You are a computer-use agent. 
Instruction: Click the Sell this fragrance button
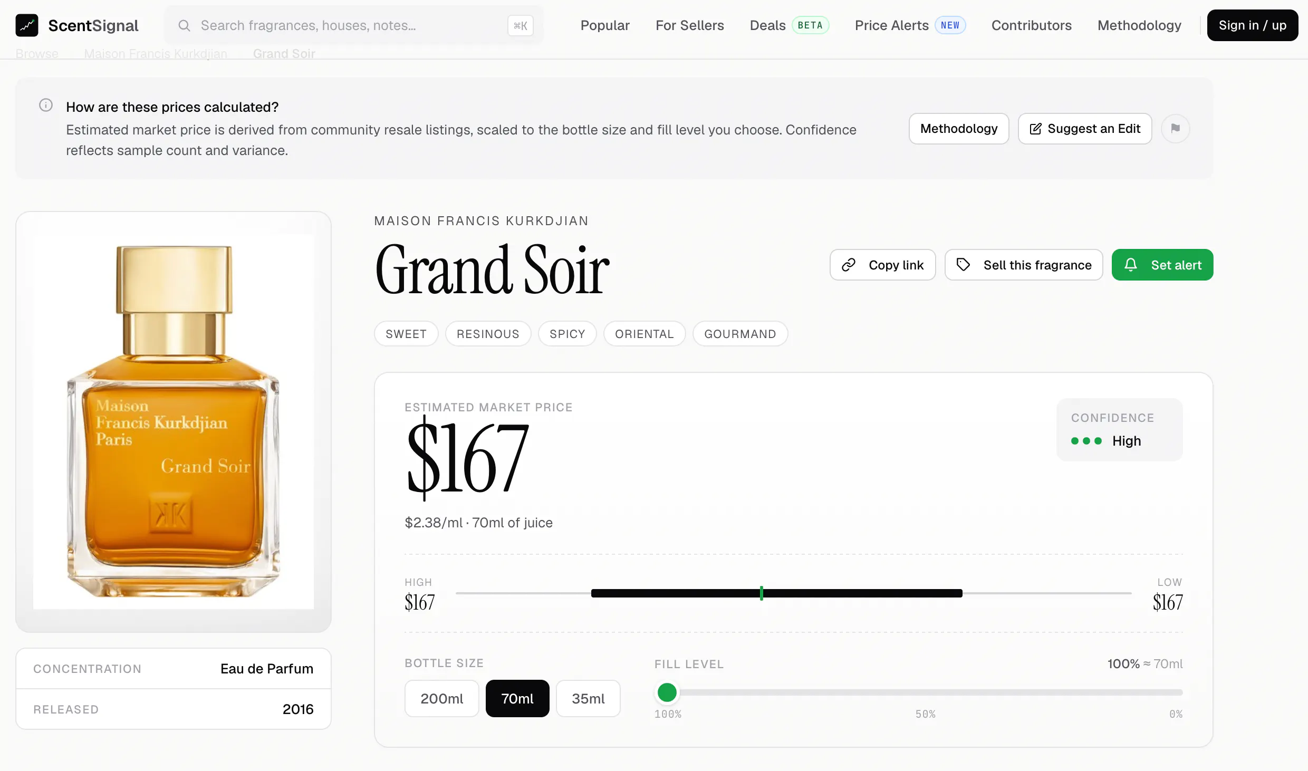coord(1024,265)
